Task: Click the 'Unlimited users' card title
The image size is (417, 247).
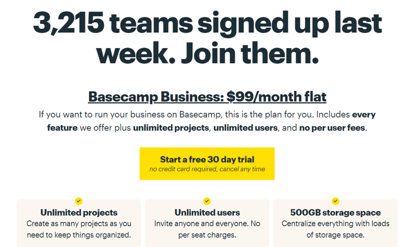Action: coord(207,213)
